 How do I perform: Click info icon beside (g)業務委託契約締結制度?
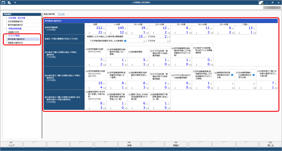point(232,75)
